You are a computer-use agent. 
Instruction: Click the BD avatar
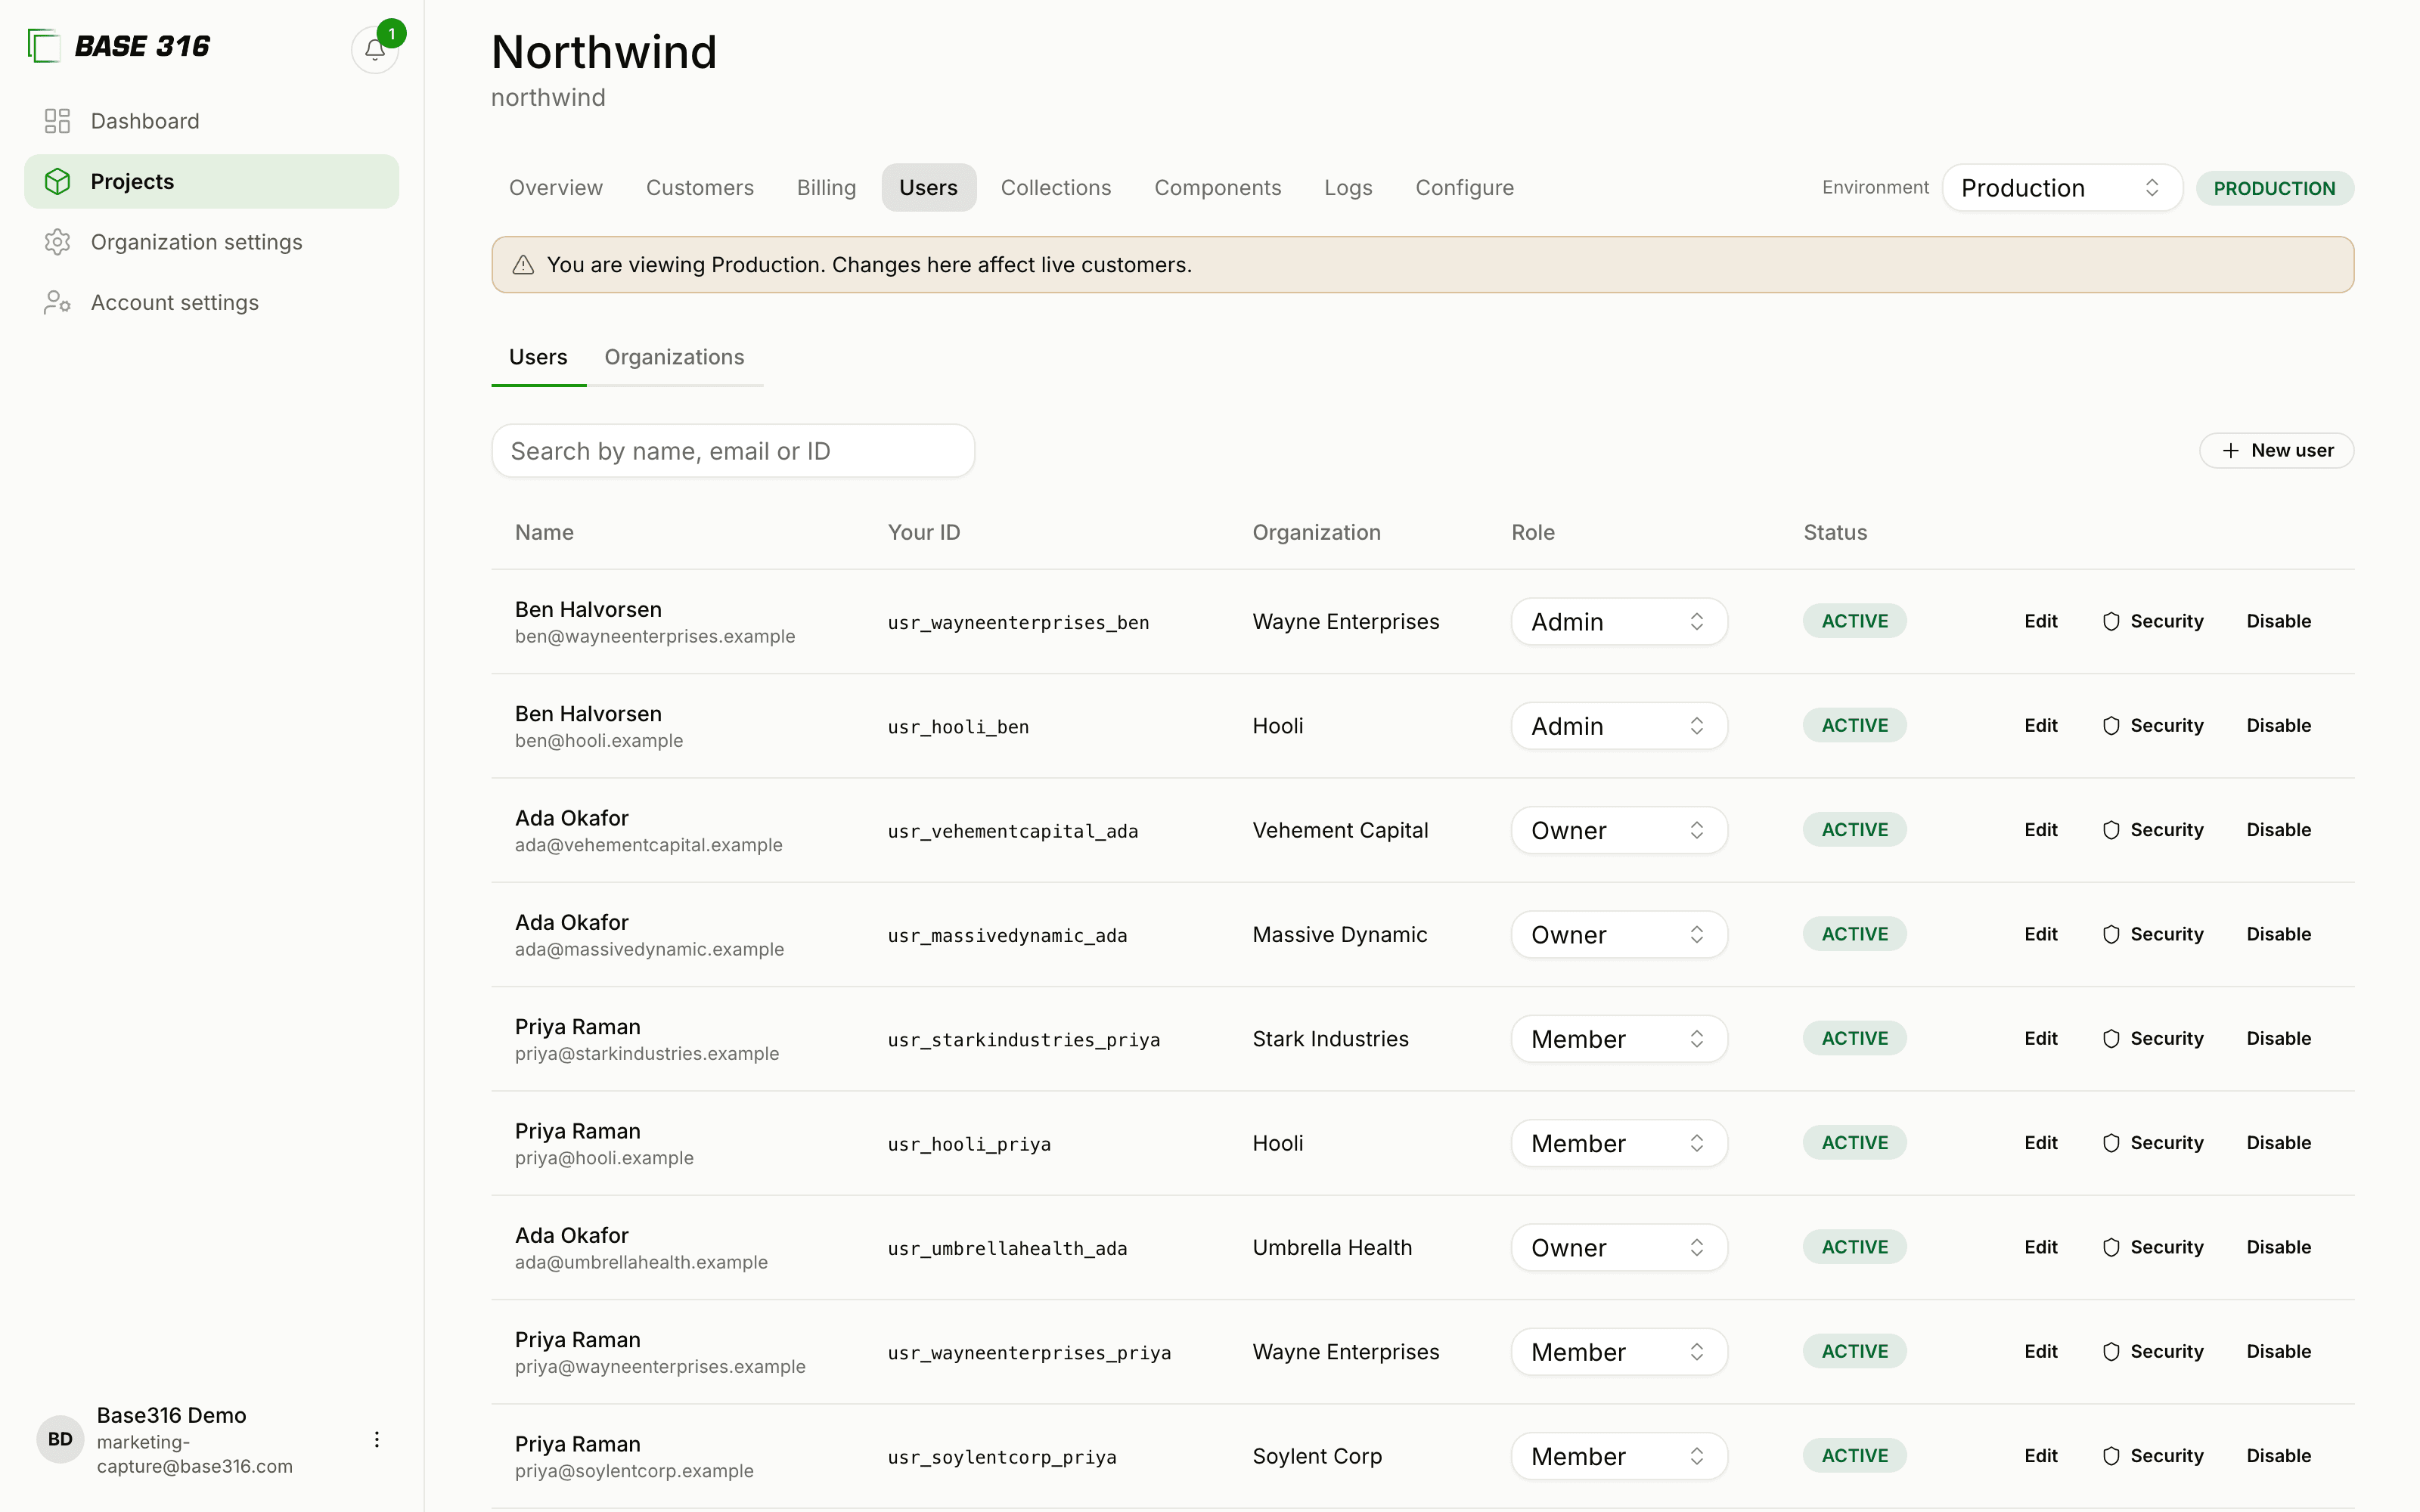click(60, 1439)
